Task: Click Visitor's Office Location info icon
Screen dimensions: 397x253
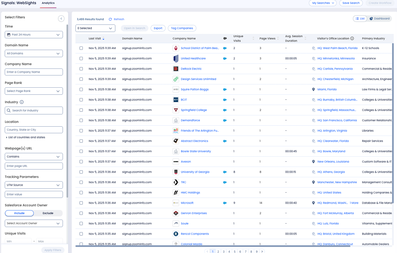Action: [x=352, y=38]
